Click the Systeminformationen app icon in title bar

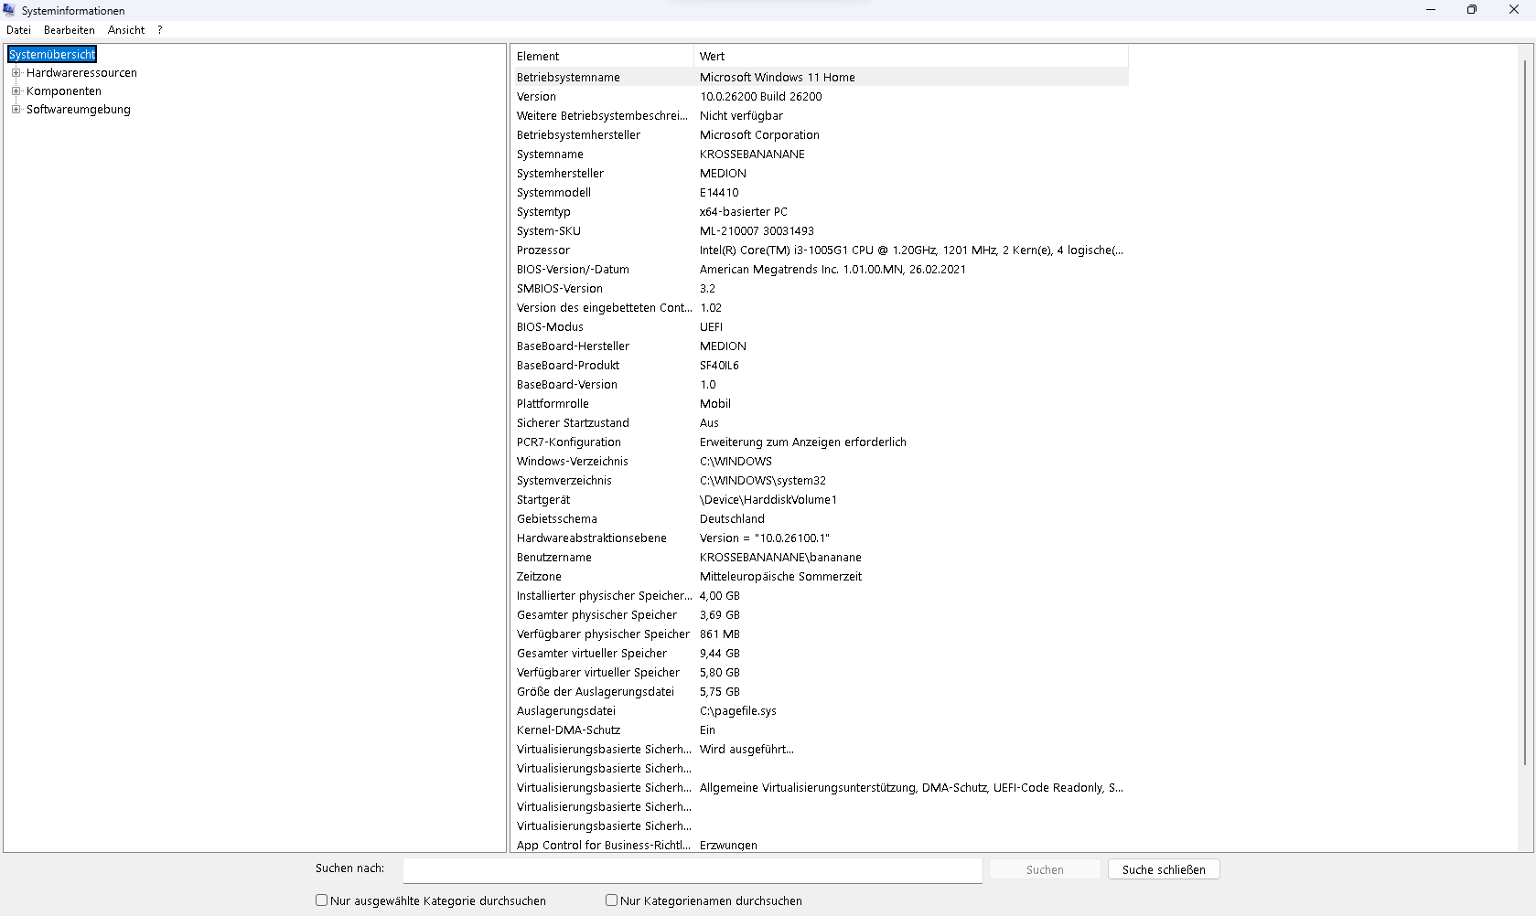[9, 10]
